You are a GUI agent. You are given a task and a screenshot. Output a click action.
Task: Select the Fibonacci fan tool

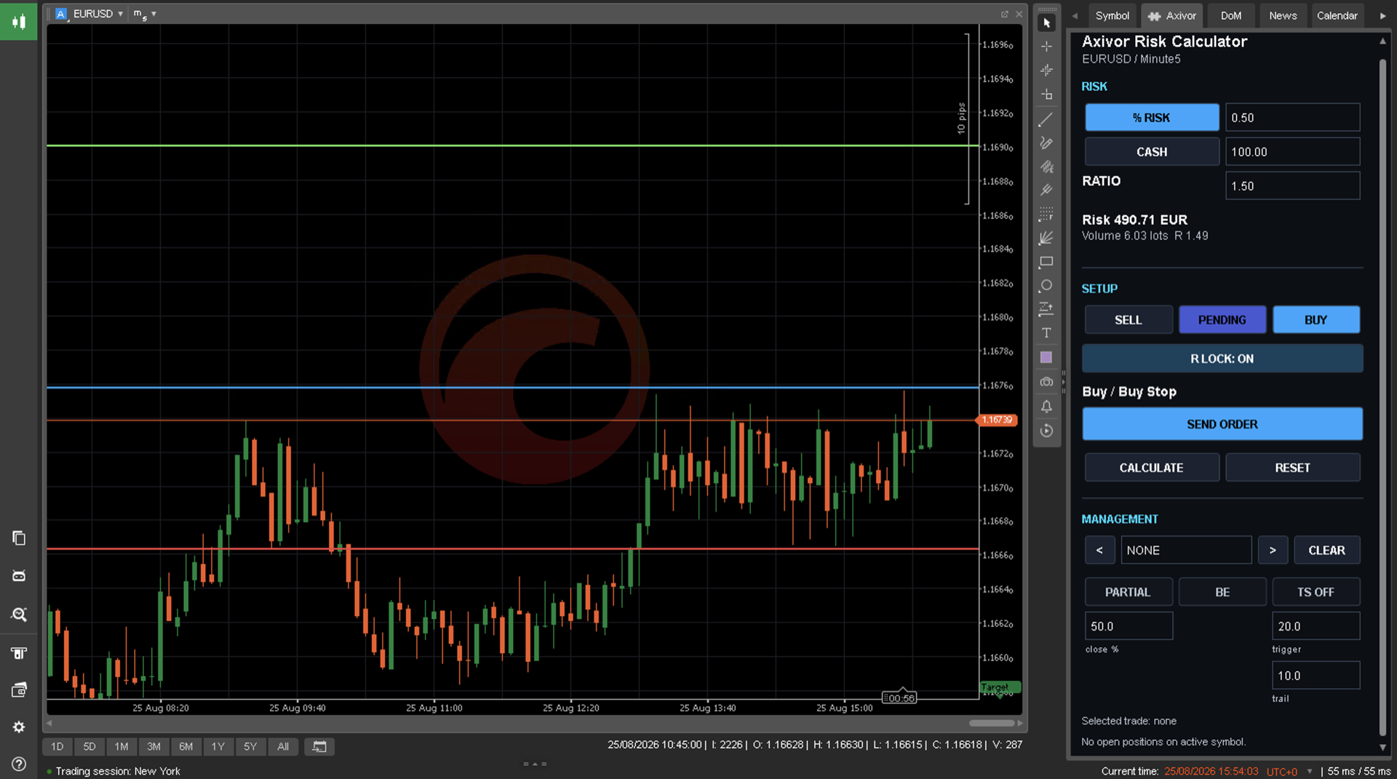click(x=1046, y=239)
